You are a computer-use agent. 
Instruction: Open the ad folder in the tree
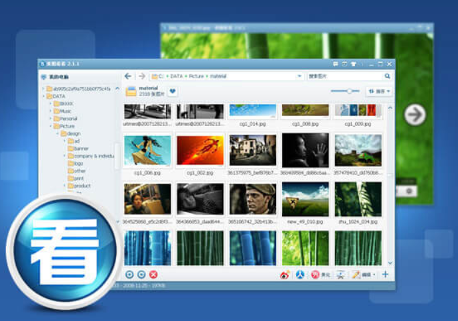74,141
